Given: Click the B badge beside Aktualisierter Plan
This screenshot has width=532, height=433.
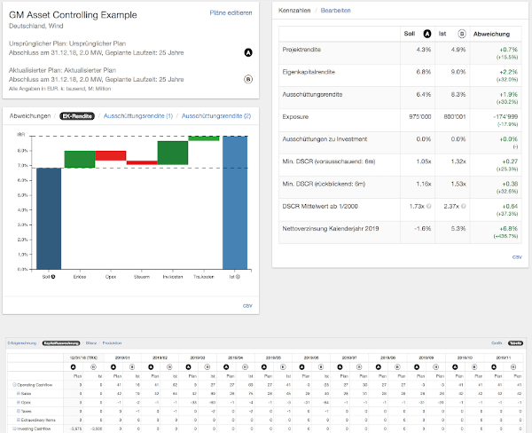Looking at the screenshot, I should (x=247, y=78).
